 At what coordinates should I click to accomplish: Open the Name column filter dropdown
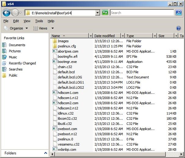tap(91, 36)
